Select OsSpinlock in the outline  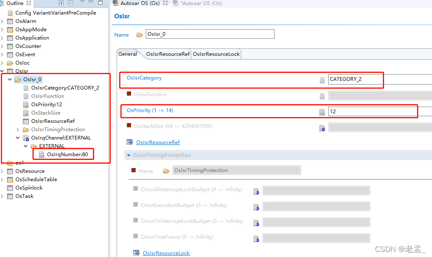coord(29,187)
